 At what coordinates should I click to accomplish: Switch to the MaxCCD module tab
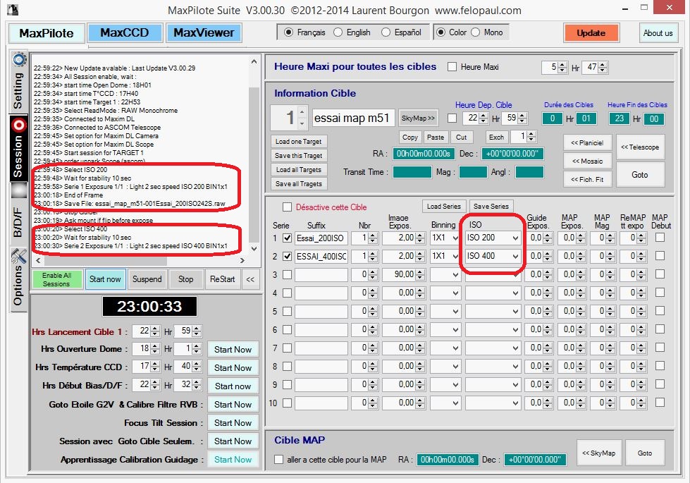[125, 33]
